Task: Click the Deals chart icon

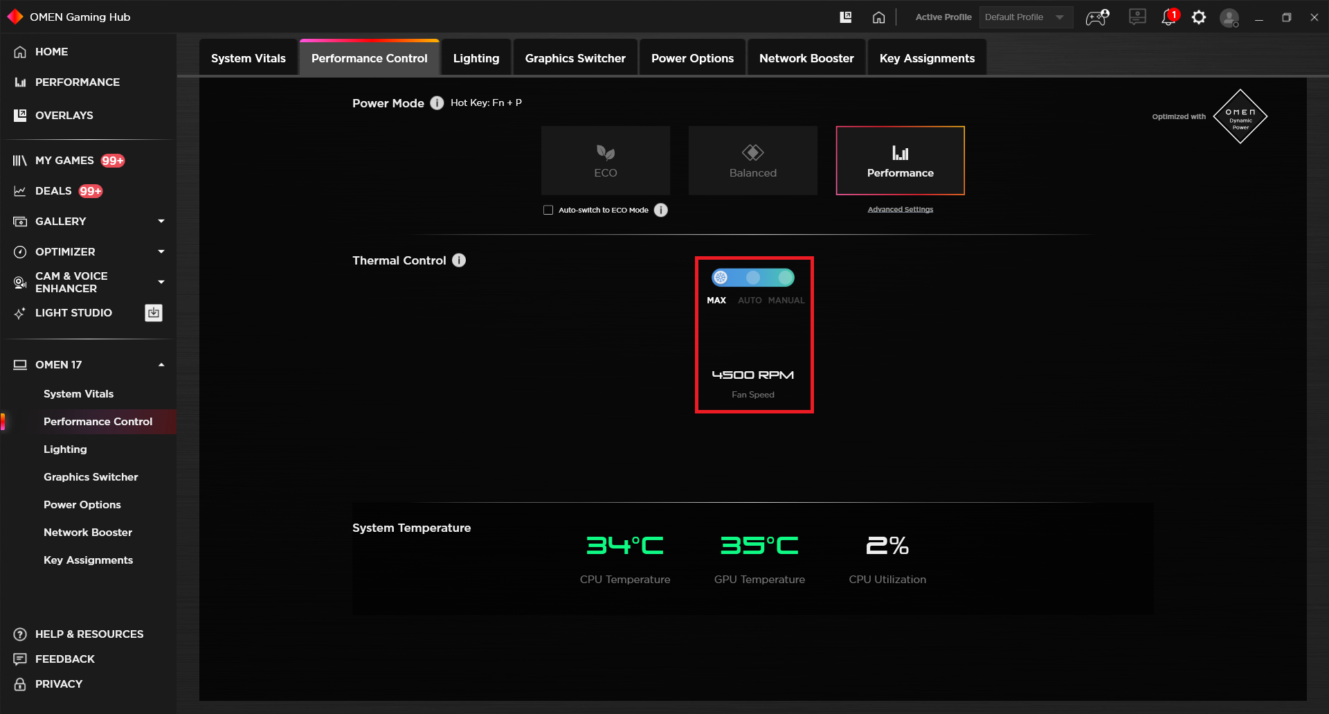Action: point(20,191)
